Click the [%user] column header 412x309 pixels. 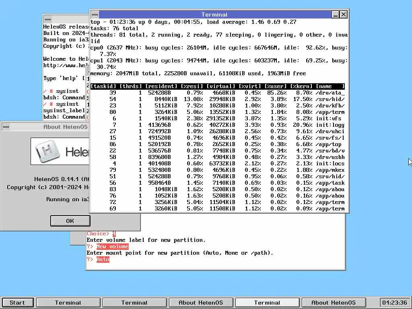point(275,86)
